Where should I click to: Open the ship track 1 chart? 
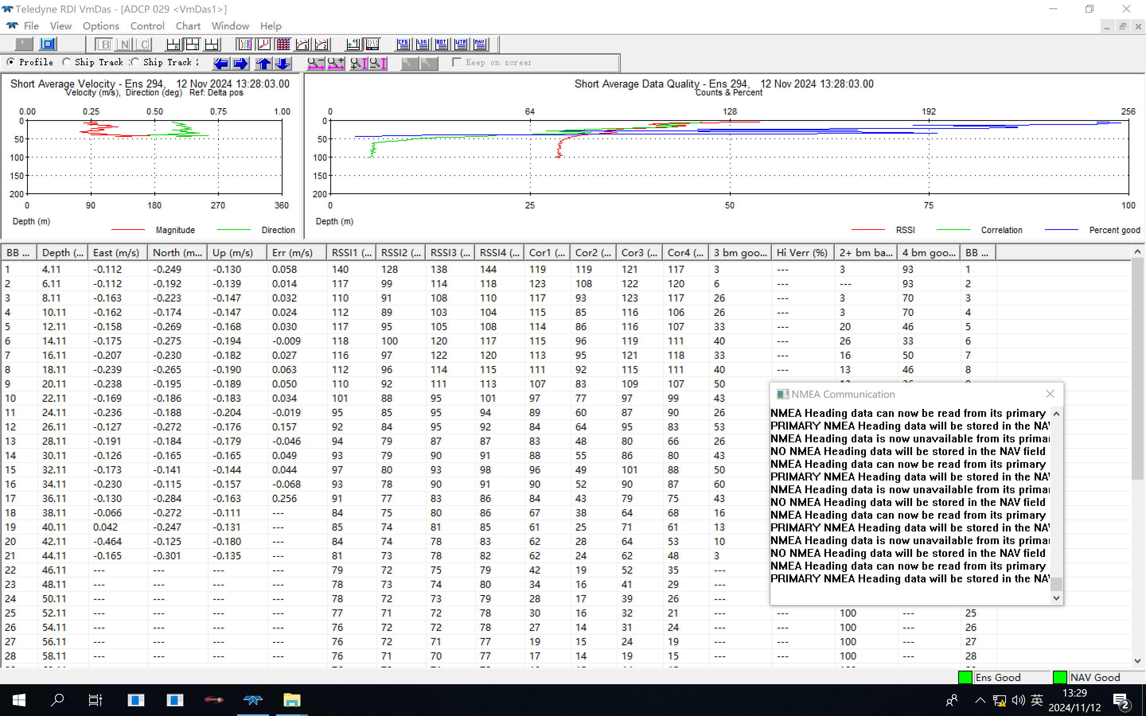pyautogui.click(x=302, y=44)
